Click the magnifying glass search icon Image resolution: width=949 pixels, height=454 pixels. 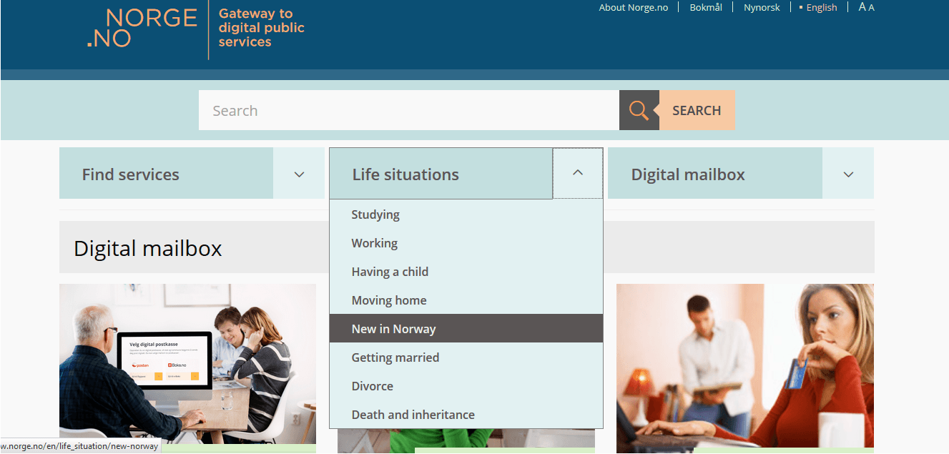tap(639, 110)
